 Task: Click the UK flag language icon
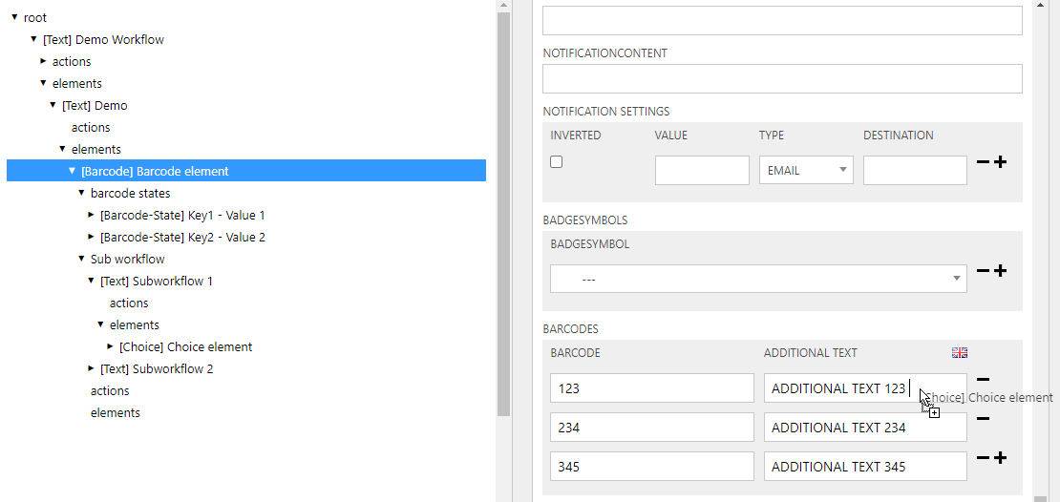(960, 353)
